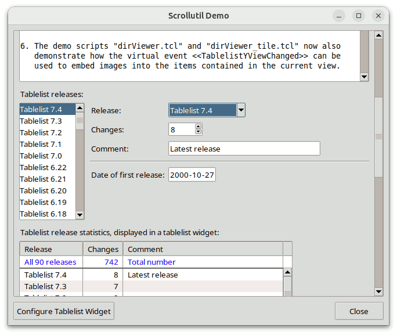Increment the Changes spinbox up arrow
This screenshot has height=335, width=397.
pos(198,126)
